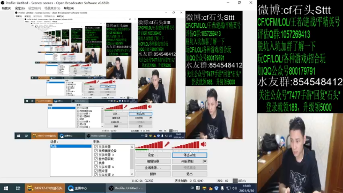This screenshot has width=343, height=193.
Task: Click the microphone tray icon
Action: coord(222,188)
